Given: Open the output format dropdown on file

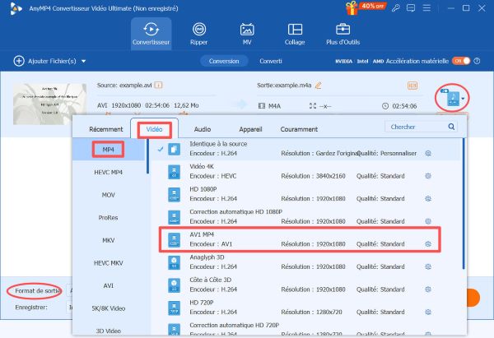Looking at the screenshot, I should [x=452, y=99].
